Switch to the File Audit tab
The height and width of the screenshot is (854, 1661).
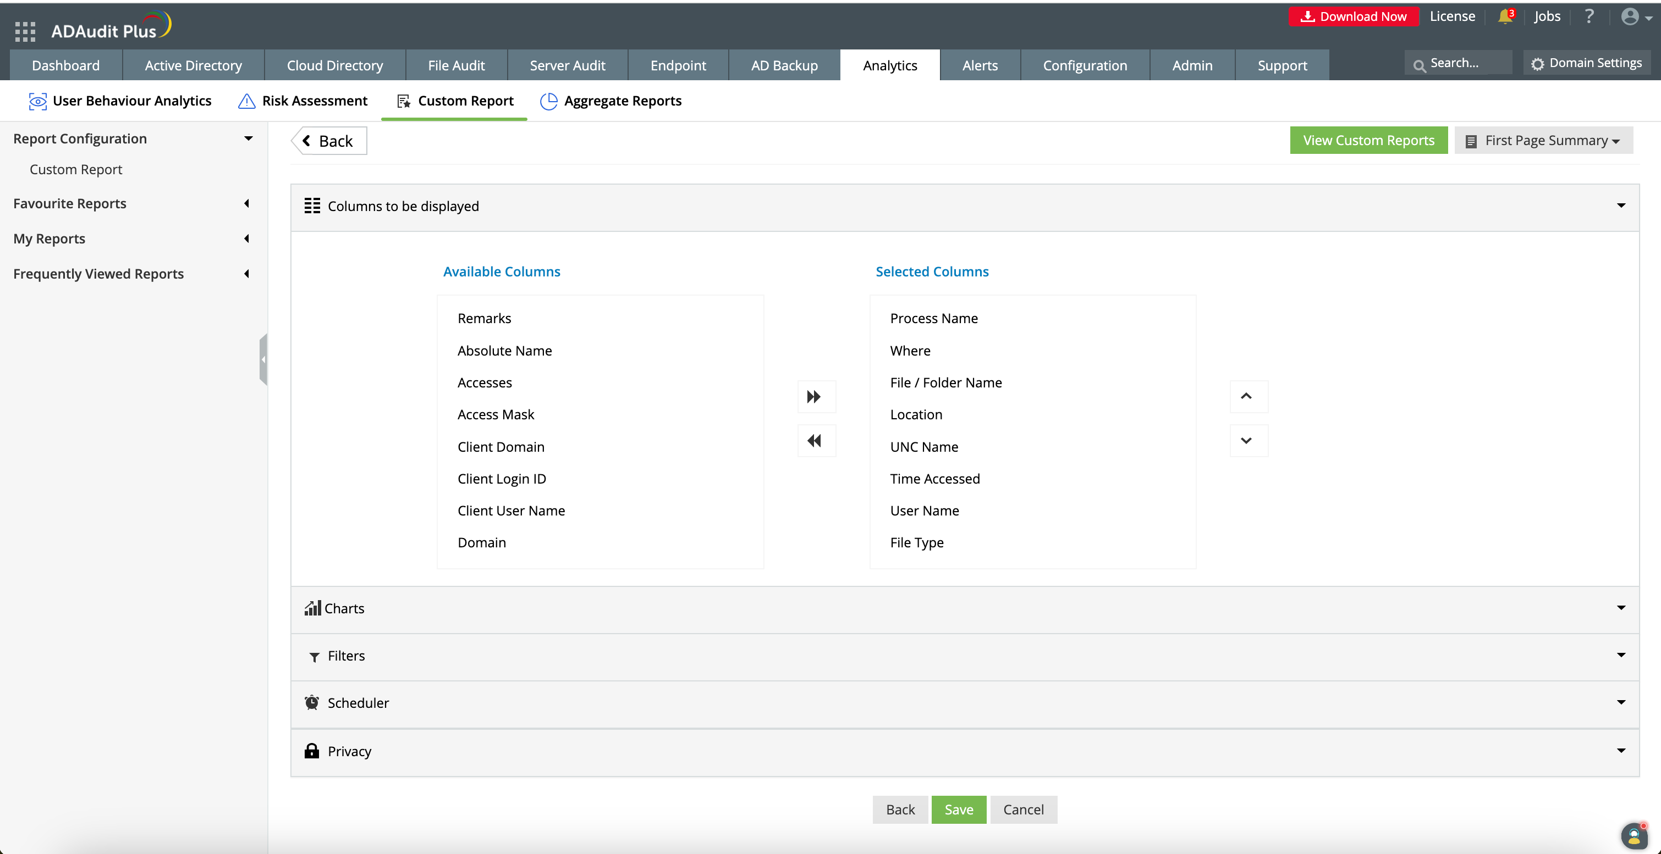coord(456,66)
